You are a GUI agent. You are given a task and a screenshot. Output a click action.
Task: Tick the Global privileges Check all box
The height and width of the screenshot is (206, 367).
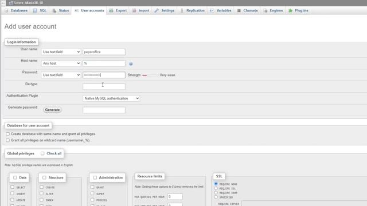pyautogui.click(x=42, y=153)
